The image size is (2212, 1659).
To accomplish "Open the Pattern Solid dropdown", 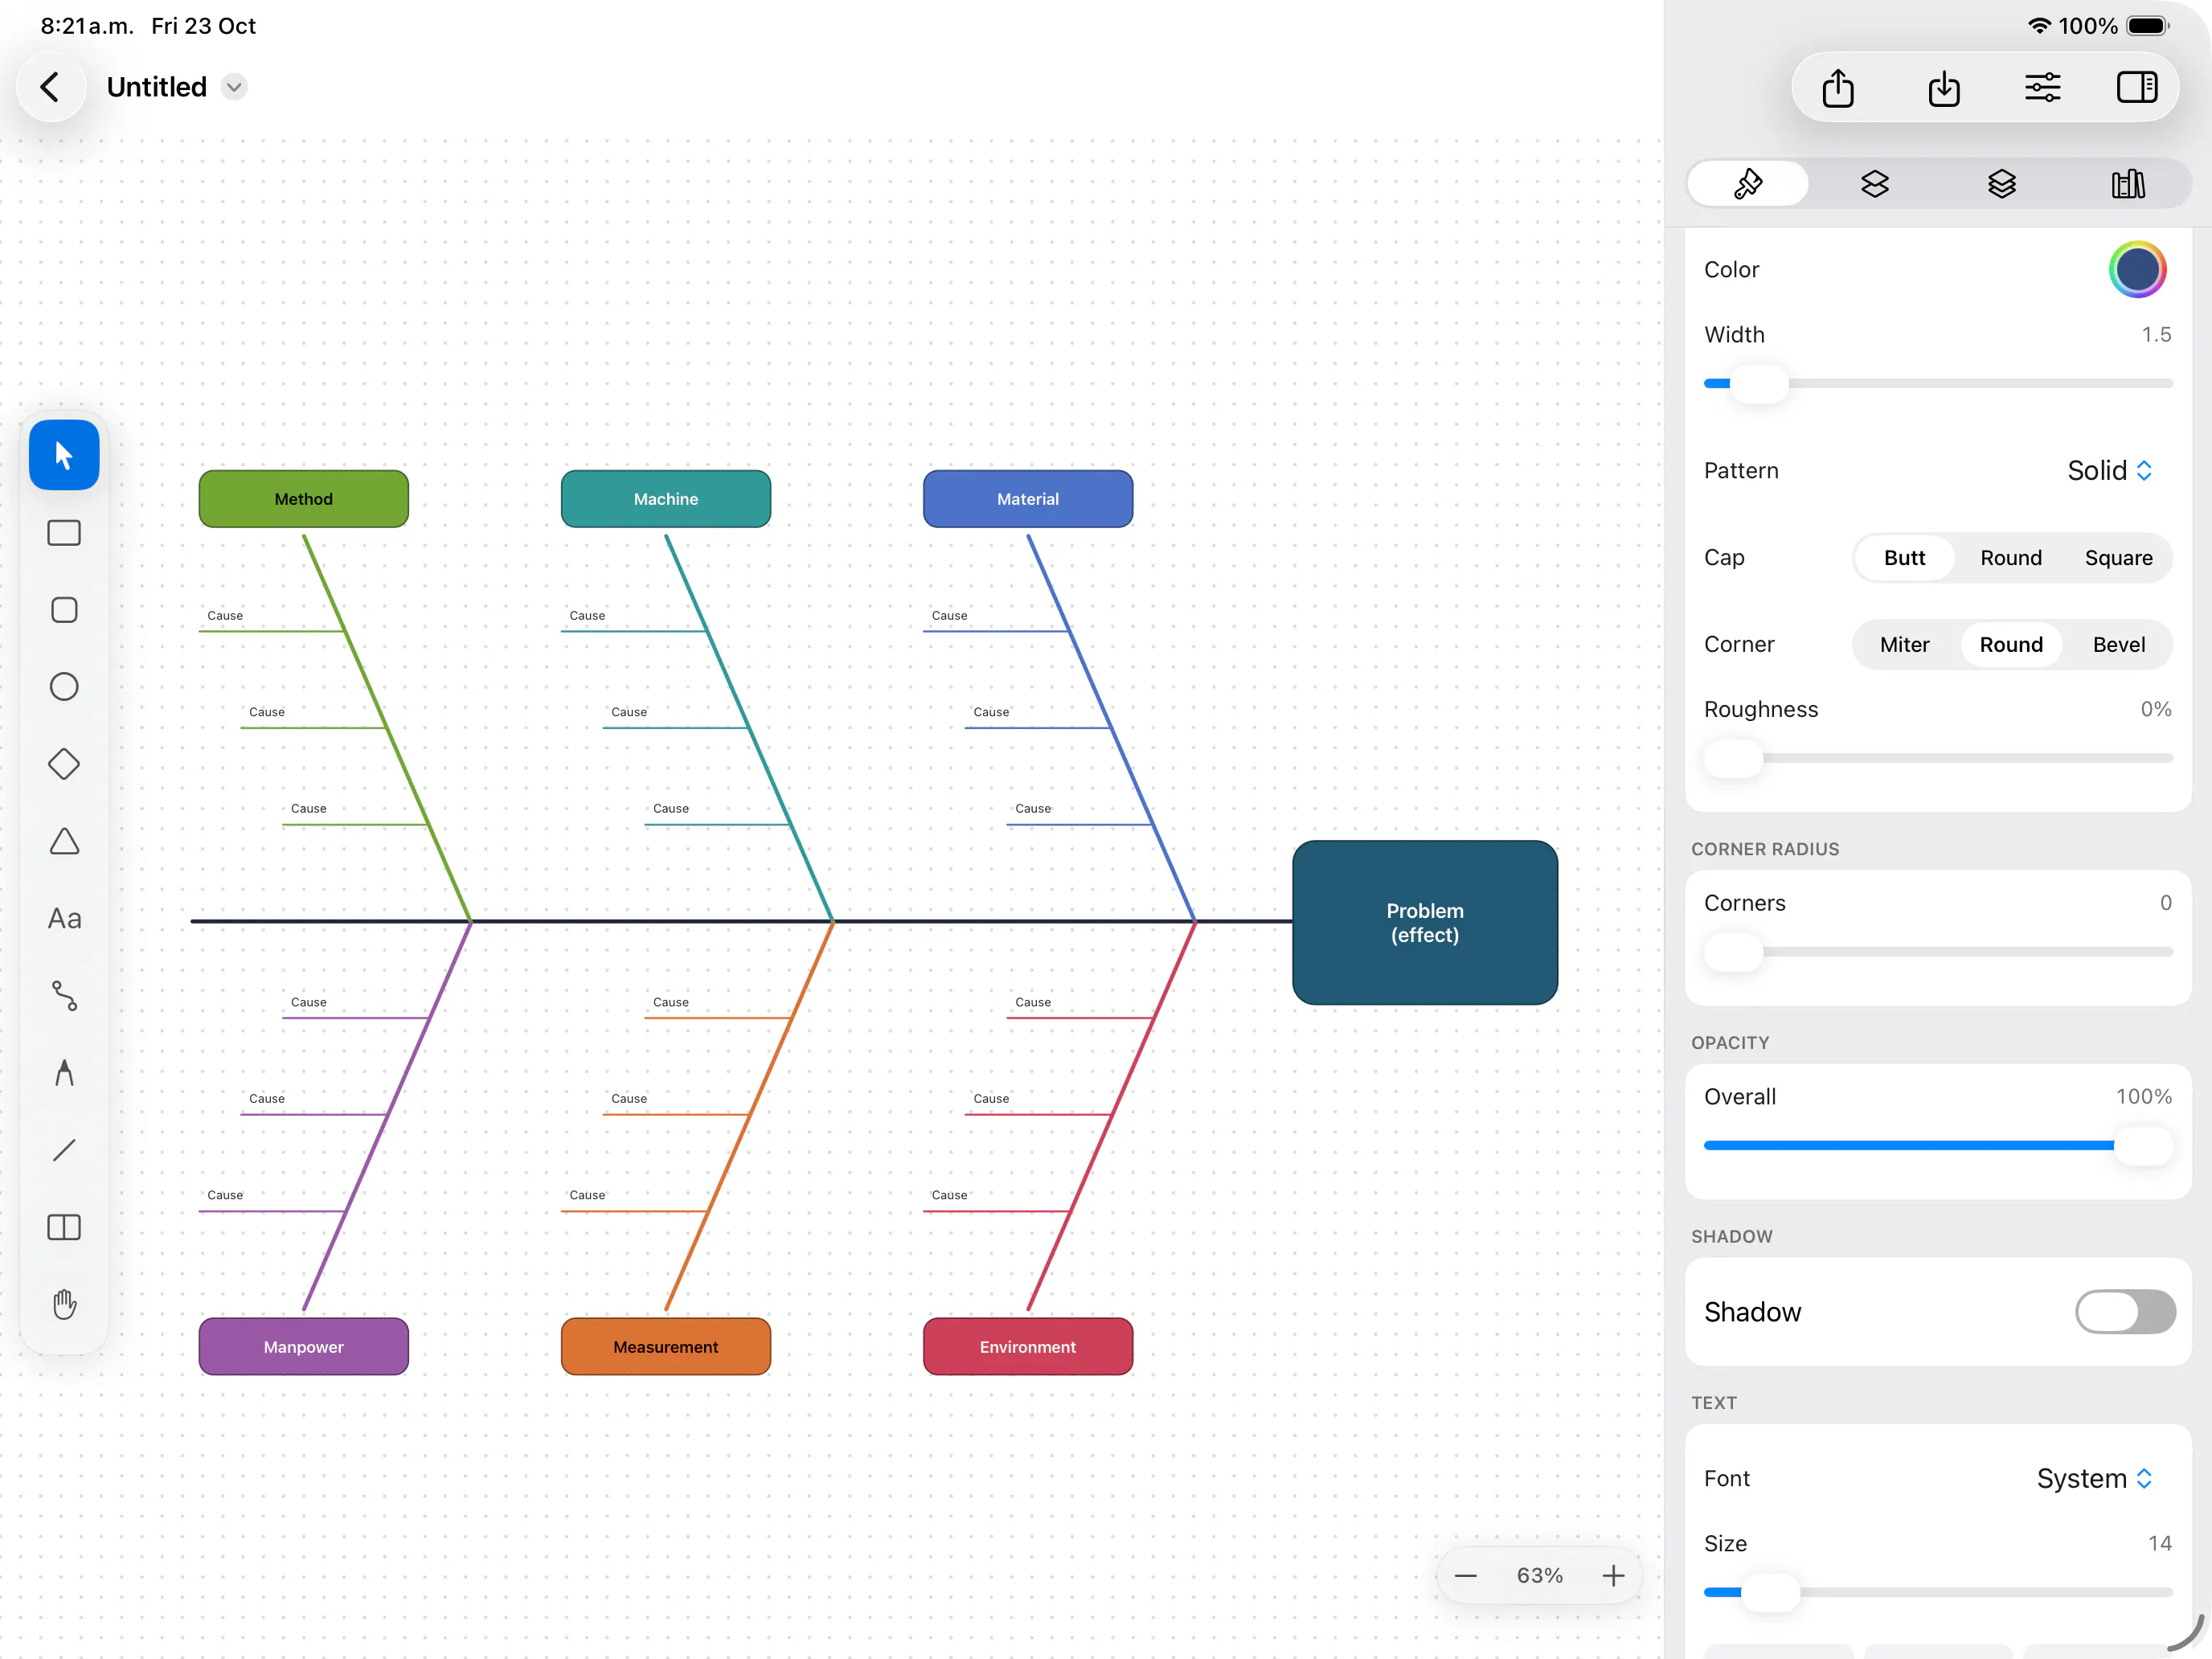I will [x=2109, y=471].
